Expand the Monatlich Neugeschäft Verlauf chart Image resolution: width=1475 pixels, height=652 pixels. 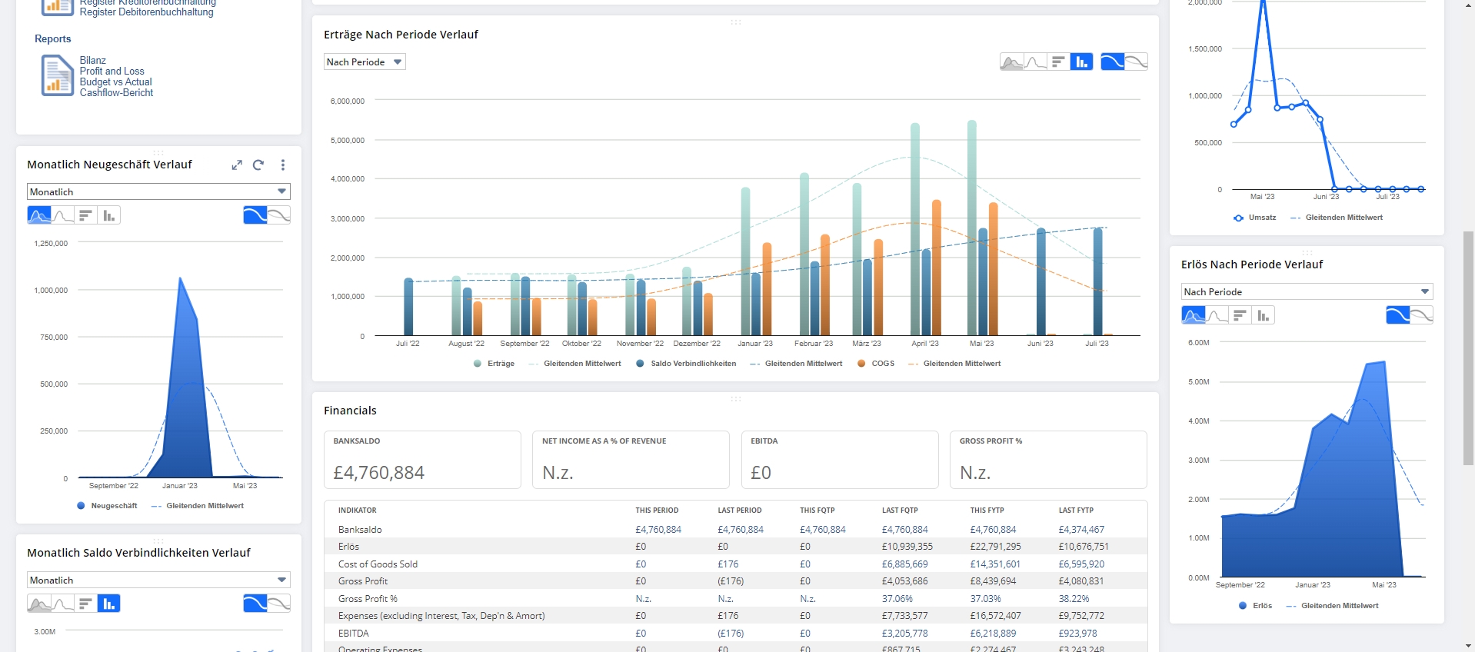coord(237,165)
